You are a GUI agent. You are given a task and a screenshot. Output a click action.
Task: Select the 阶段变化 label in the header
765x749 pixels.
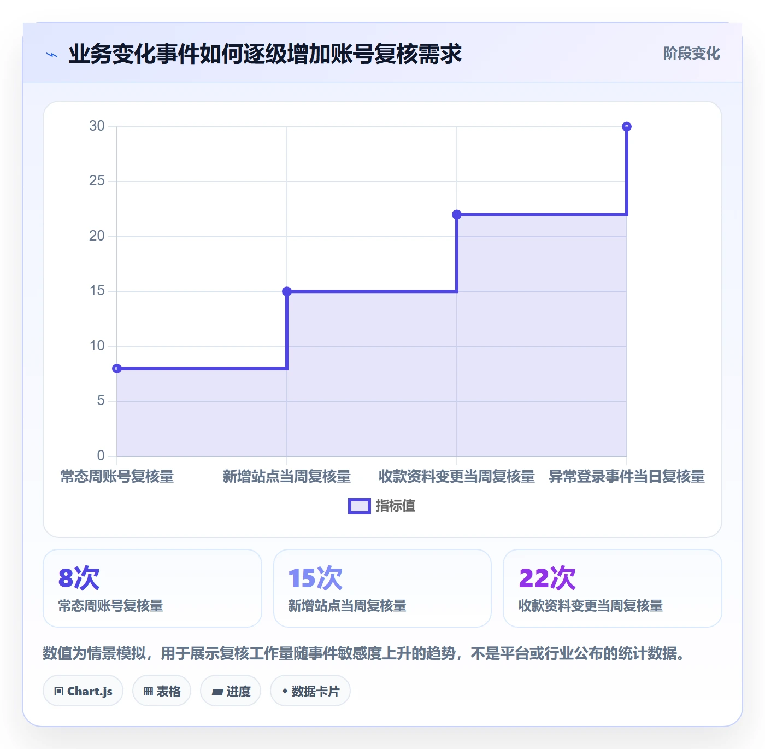point(691,54)
